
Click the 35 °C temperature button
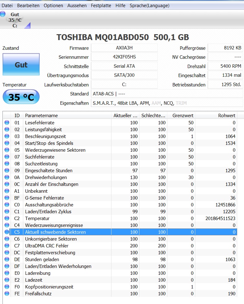point(21,97)
